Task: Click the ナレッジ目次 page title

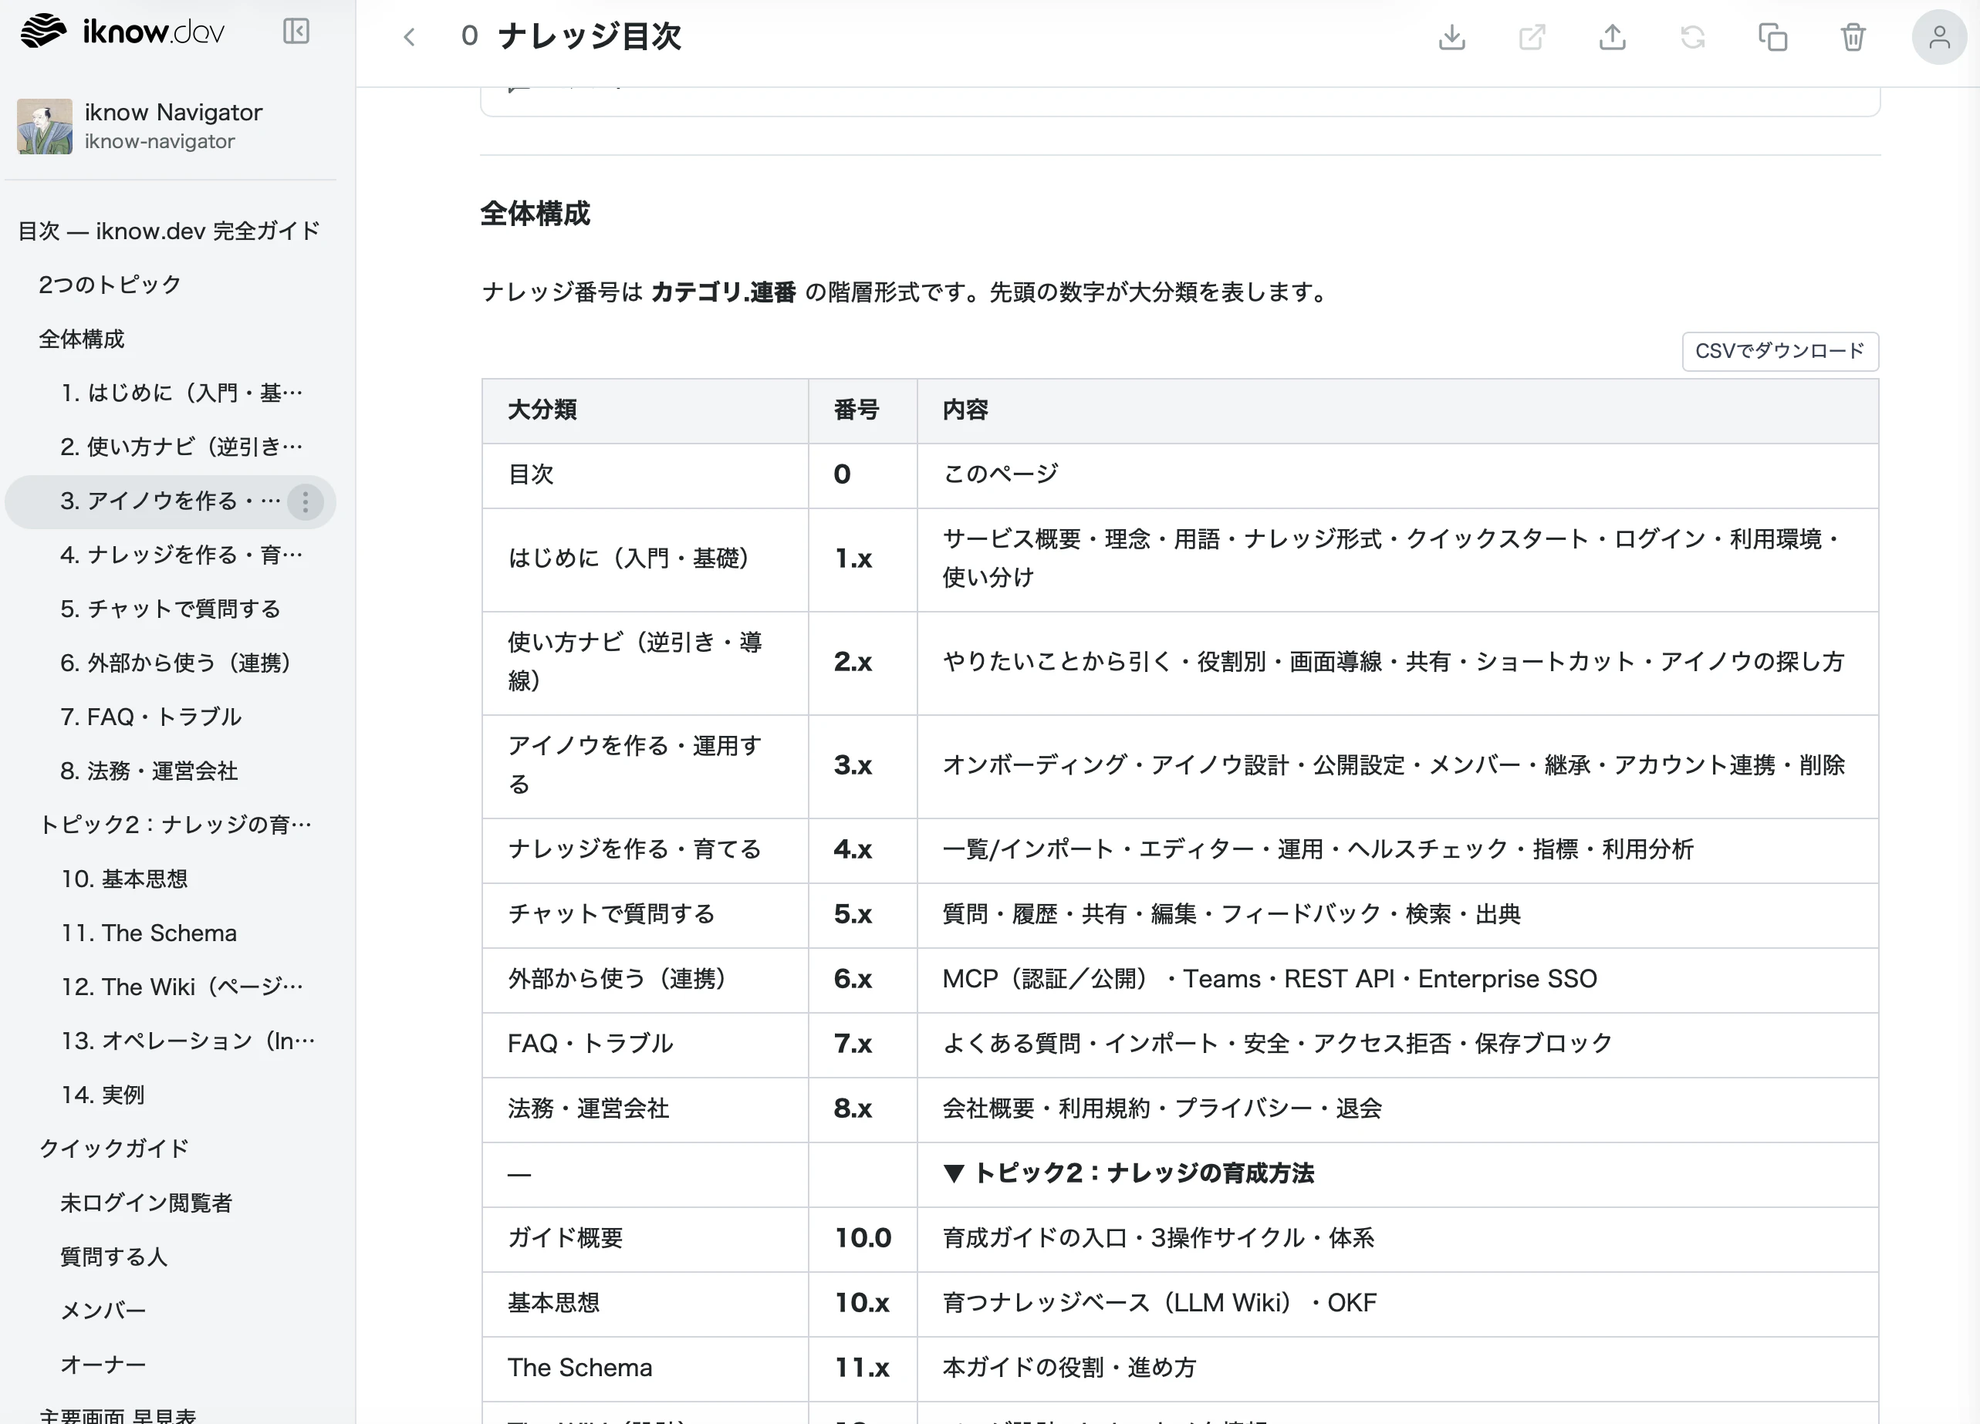Action: [x=590, y=37]
